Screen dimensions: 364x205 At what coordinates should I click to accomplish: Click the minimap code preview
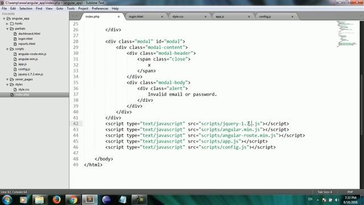click(x=346, y=34)
